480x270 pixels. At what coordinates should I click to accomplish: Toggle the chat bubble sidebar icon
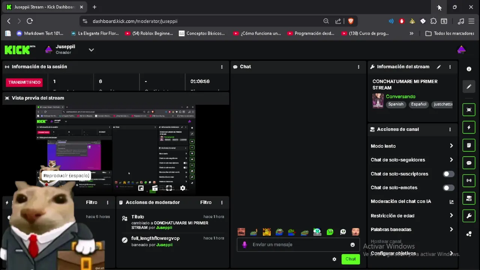click(x=469, y=163)
